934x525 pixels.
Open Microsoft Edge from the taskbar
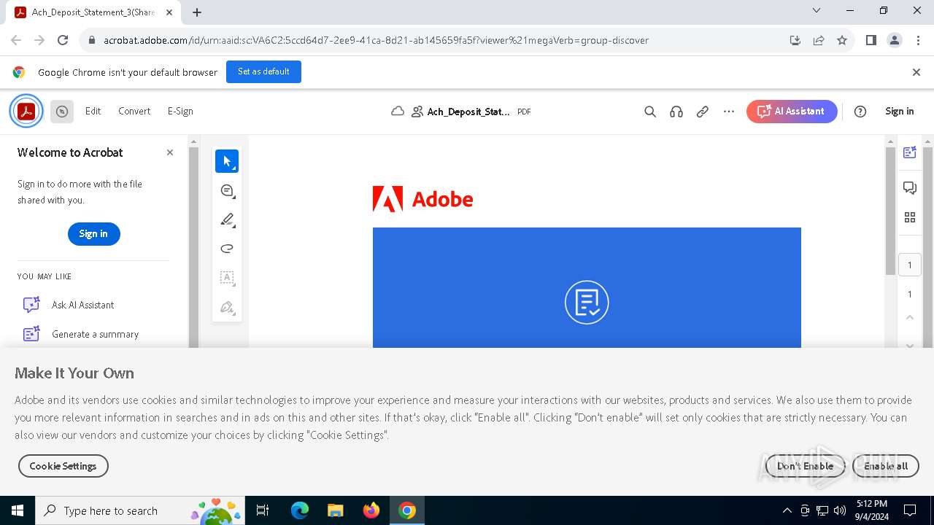point(300,510)
